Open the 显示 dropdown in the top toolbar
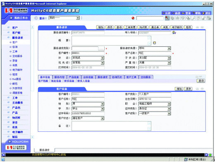The image size is (215, 162). pos(78,18)
